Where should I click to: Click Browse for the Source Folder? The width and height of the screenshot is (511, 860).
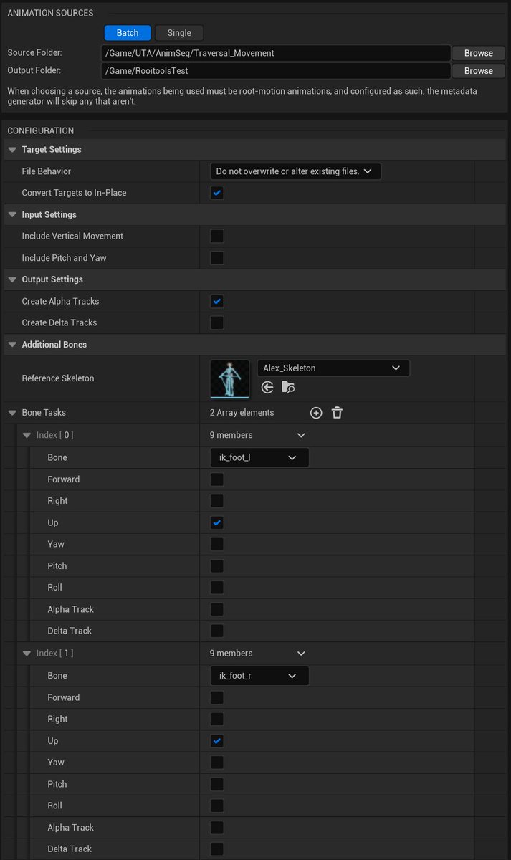click(478, 53)
